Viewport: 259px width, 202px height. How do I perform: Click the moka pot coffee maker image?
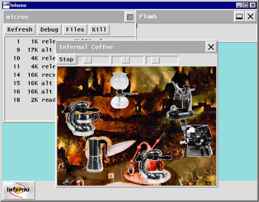[96, 155]
